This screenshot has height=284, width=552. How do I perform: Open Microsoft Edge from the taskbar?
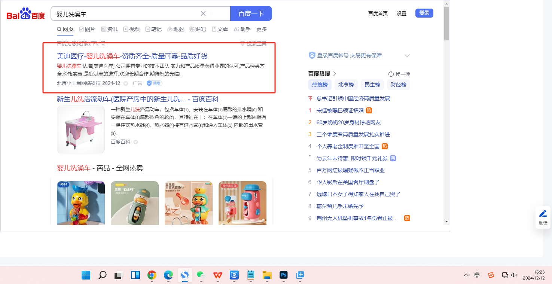click(168, 275)
